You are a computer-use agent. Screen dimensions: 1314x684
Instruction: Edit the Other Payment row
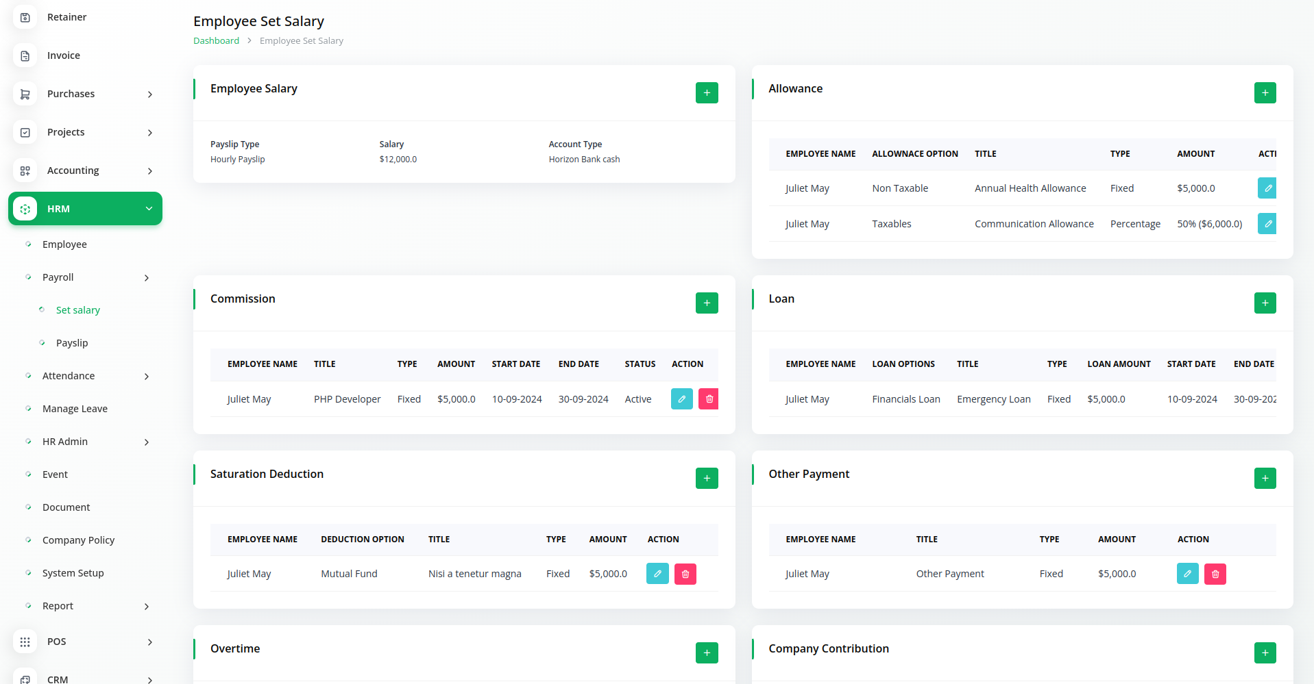tap(1187, 574)
